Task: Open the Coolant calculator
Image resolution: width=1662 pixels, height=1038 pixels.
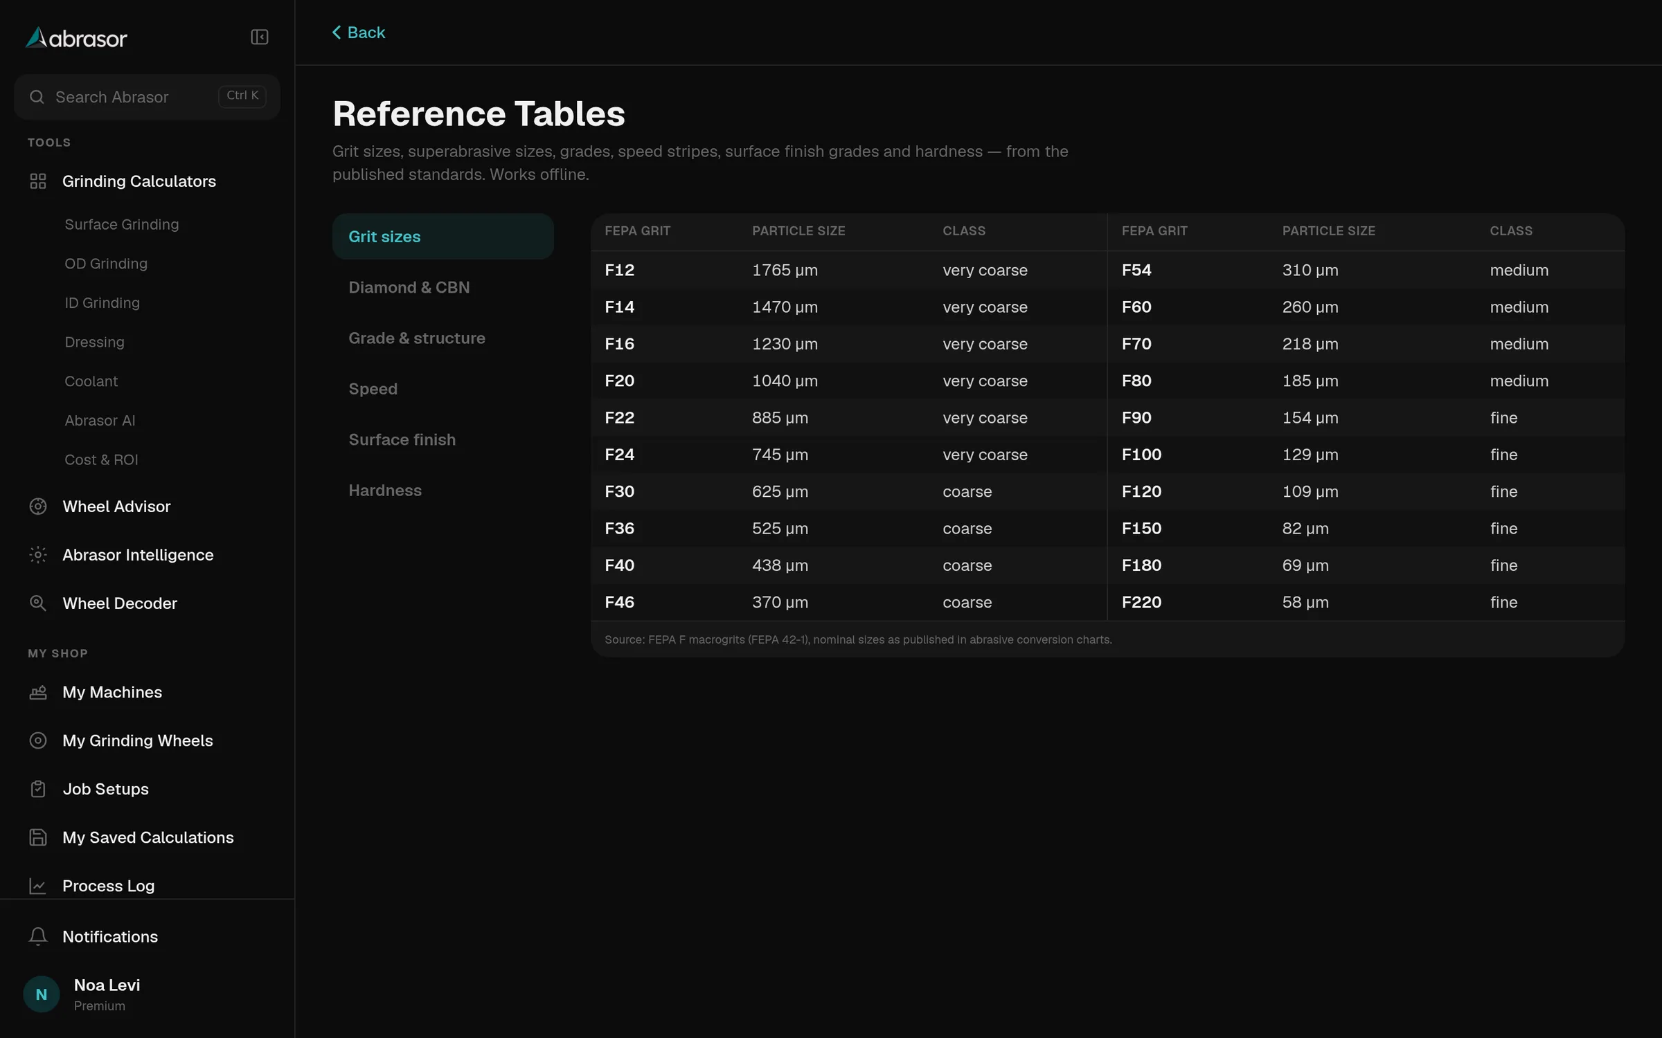Action: [x=91, y=381]
